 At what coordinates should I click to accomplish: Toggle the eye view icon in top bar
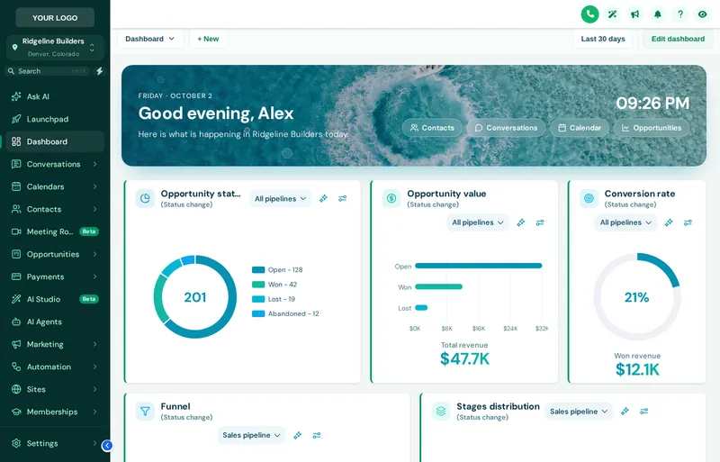(703, 14)
